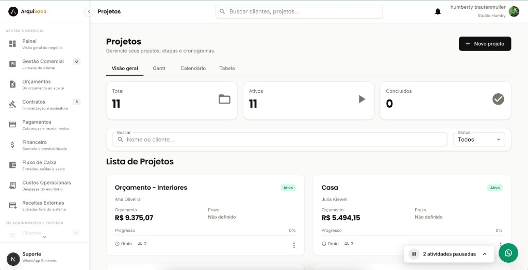Open the Casa project title
The height and width of the screenshot is (270, 528).
pyautogui.click(x=329, y=188)
